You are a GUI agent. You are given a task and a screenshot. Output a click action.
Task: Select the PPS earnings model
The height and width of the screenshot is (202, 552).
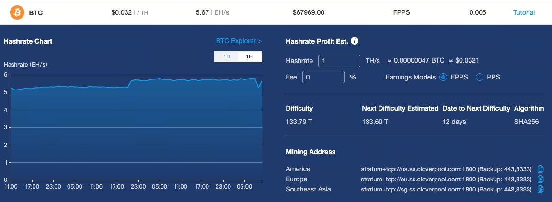point(479,77)
